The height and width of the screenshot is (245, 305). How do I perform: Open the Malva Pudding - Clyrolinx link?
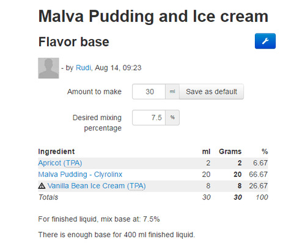80,174
